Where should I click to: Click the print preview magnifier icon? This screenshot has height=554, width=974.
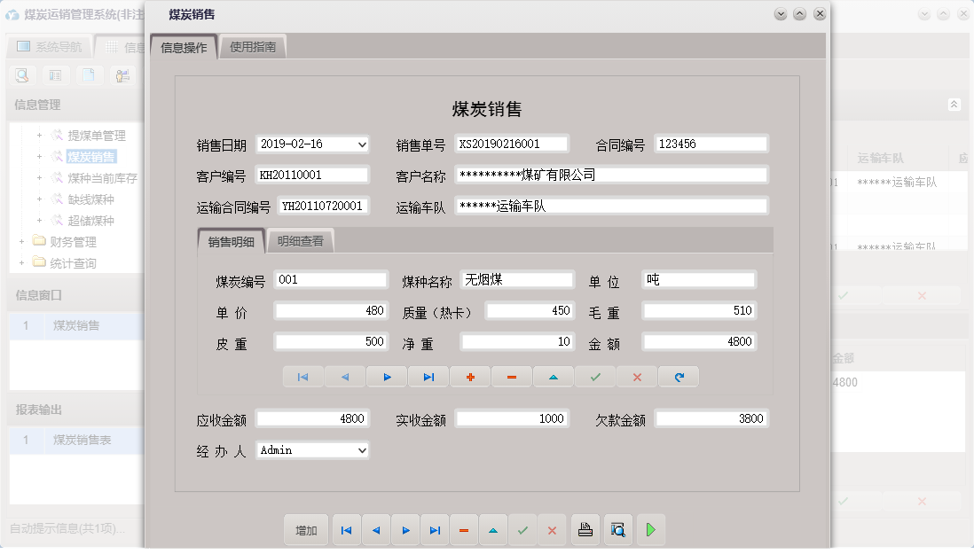618,529
